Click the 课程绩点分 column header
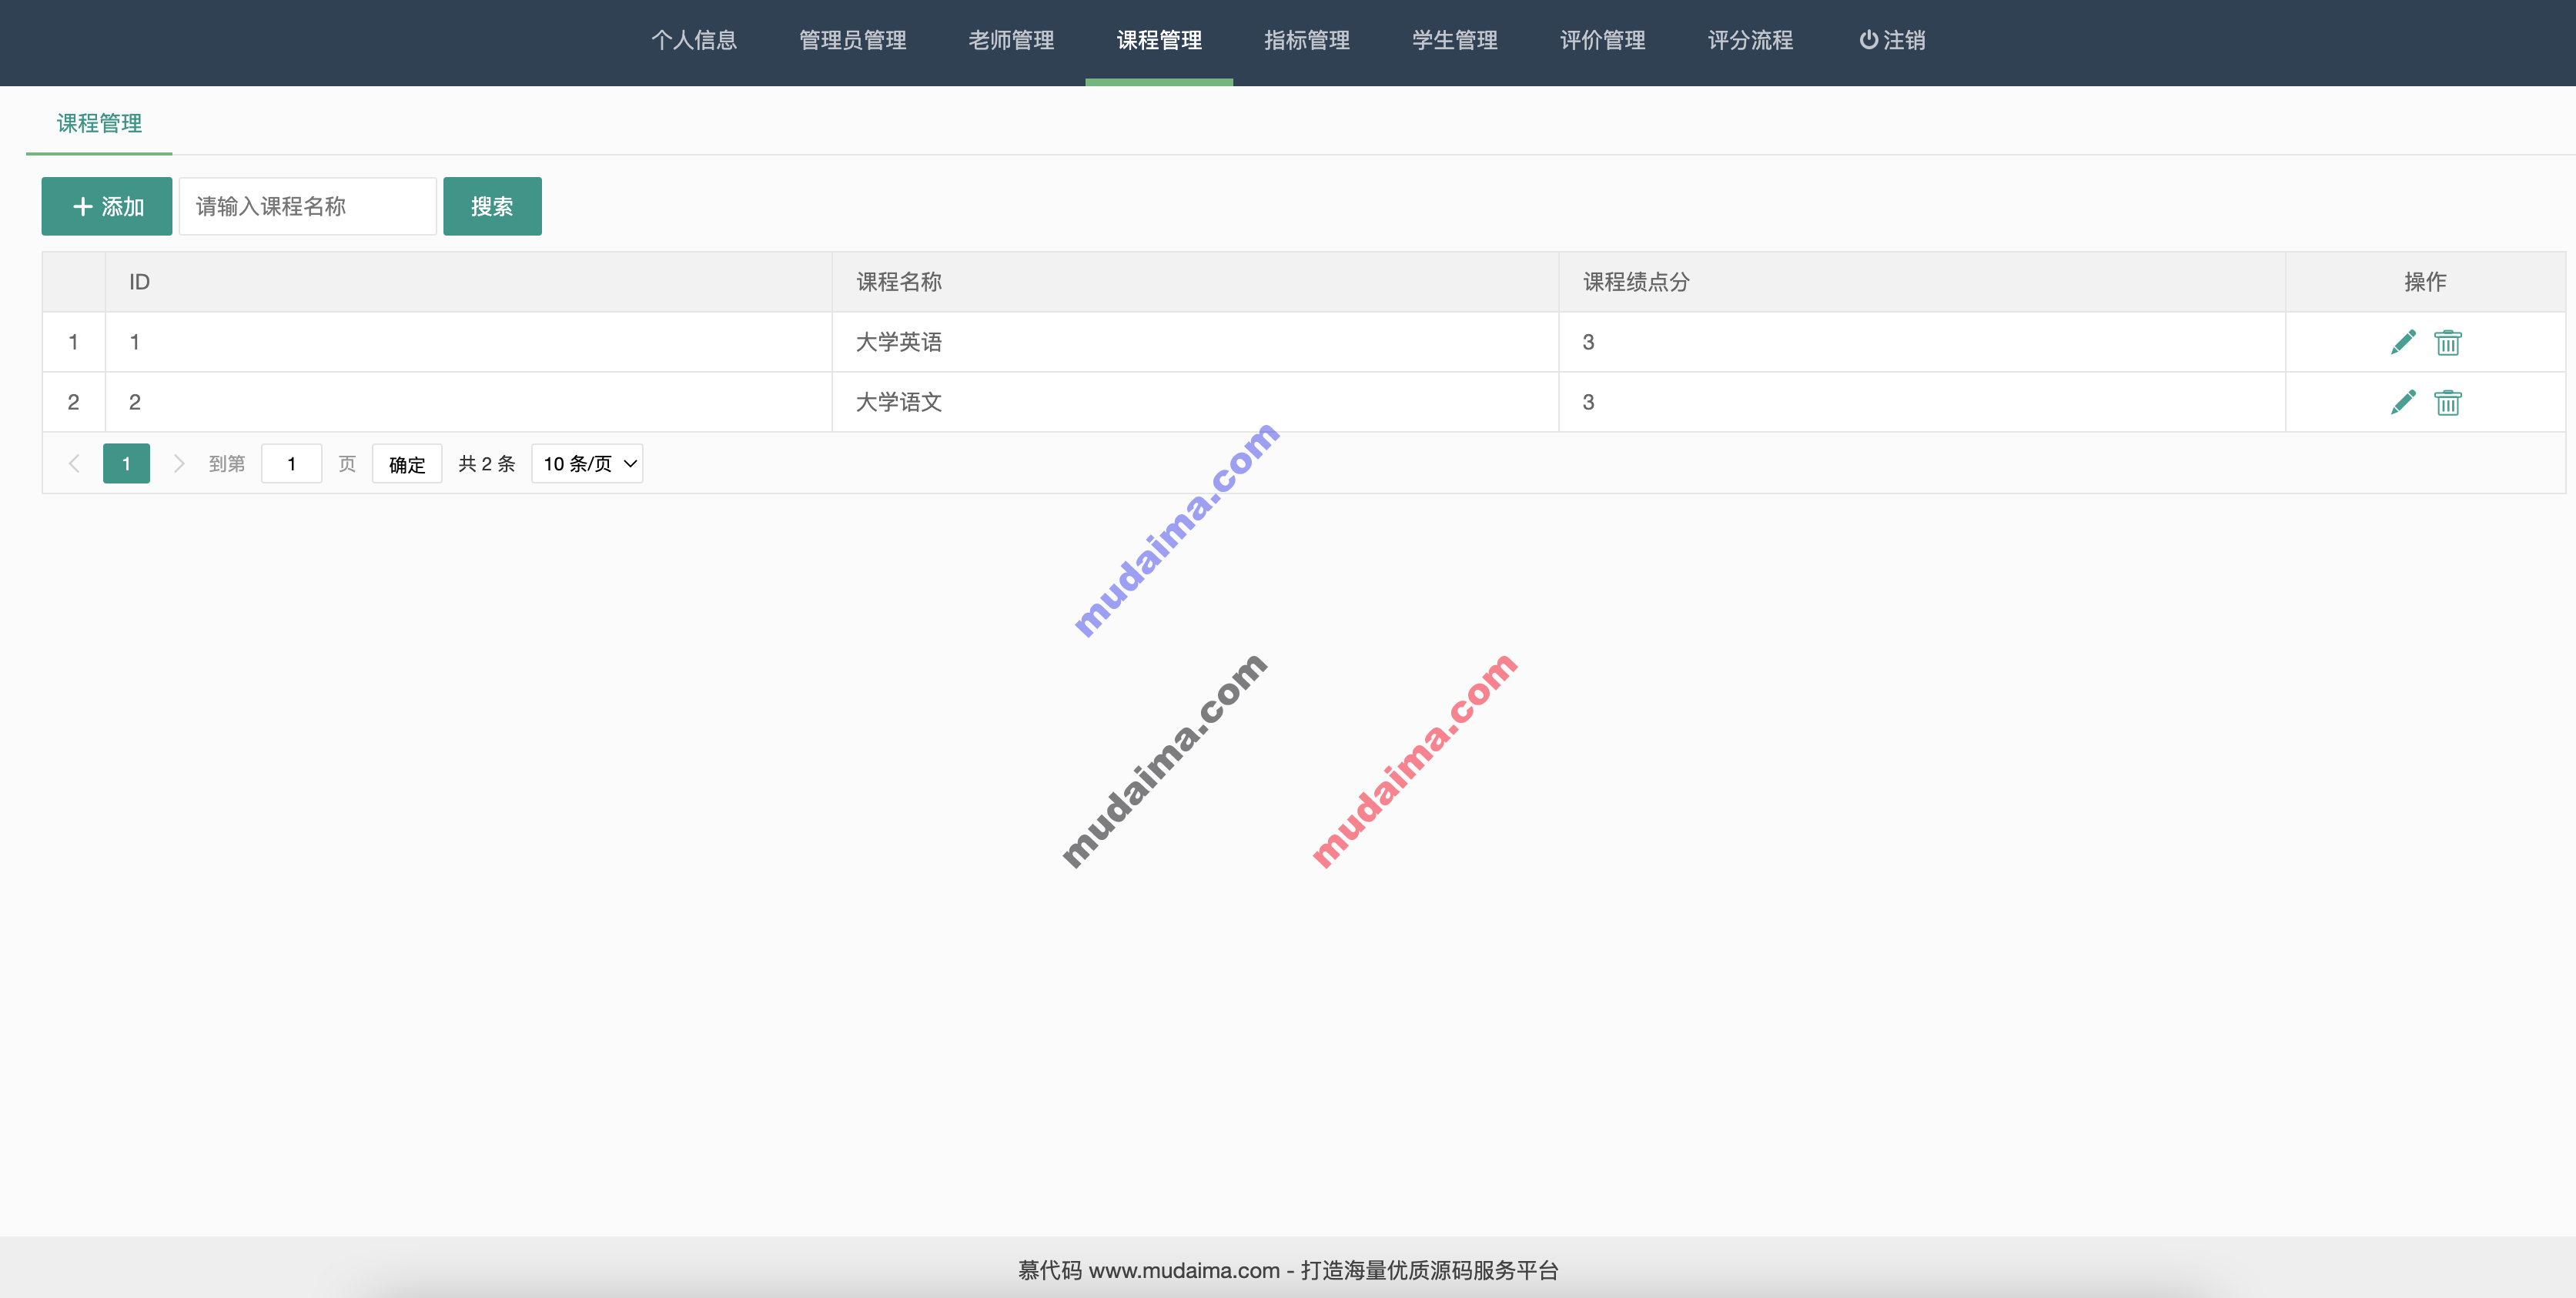2576x1298 pixels. click(1922, 282)
